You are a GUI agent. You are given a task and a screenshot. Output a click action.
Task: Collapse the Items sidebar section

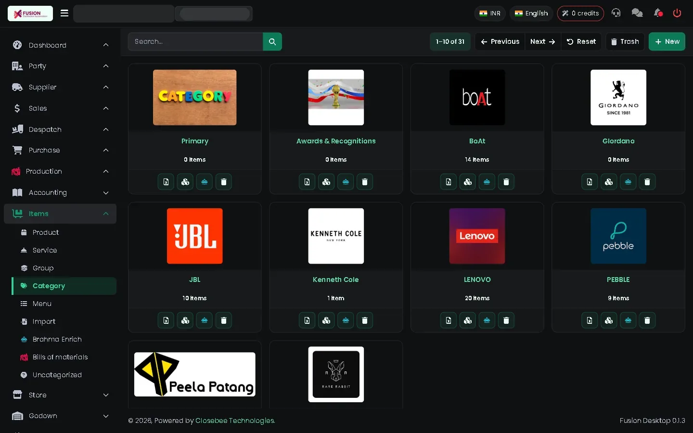click(60, 214)
